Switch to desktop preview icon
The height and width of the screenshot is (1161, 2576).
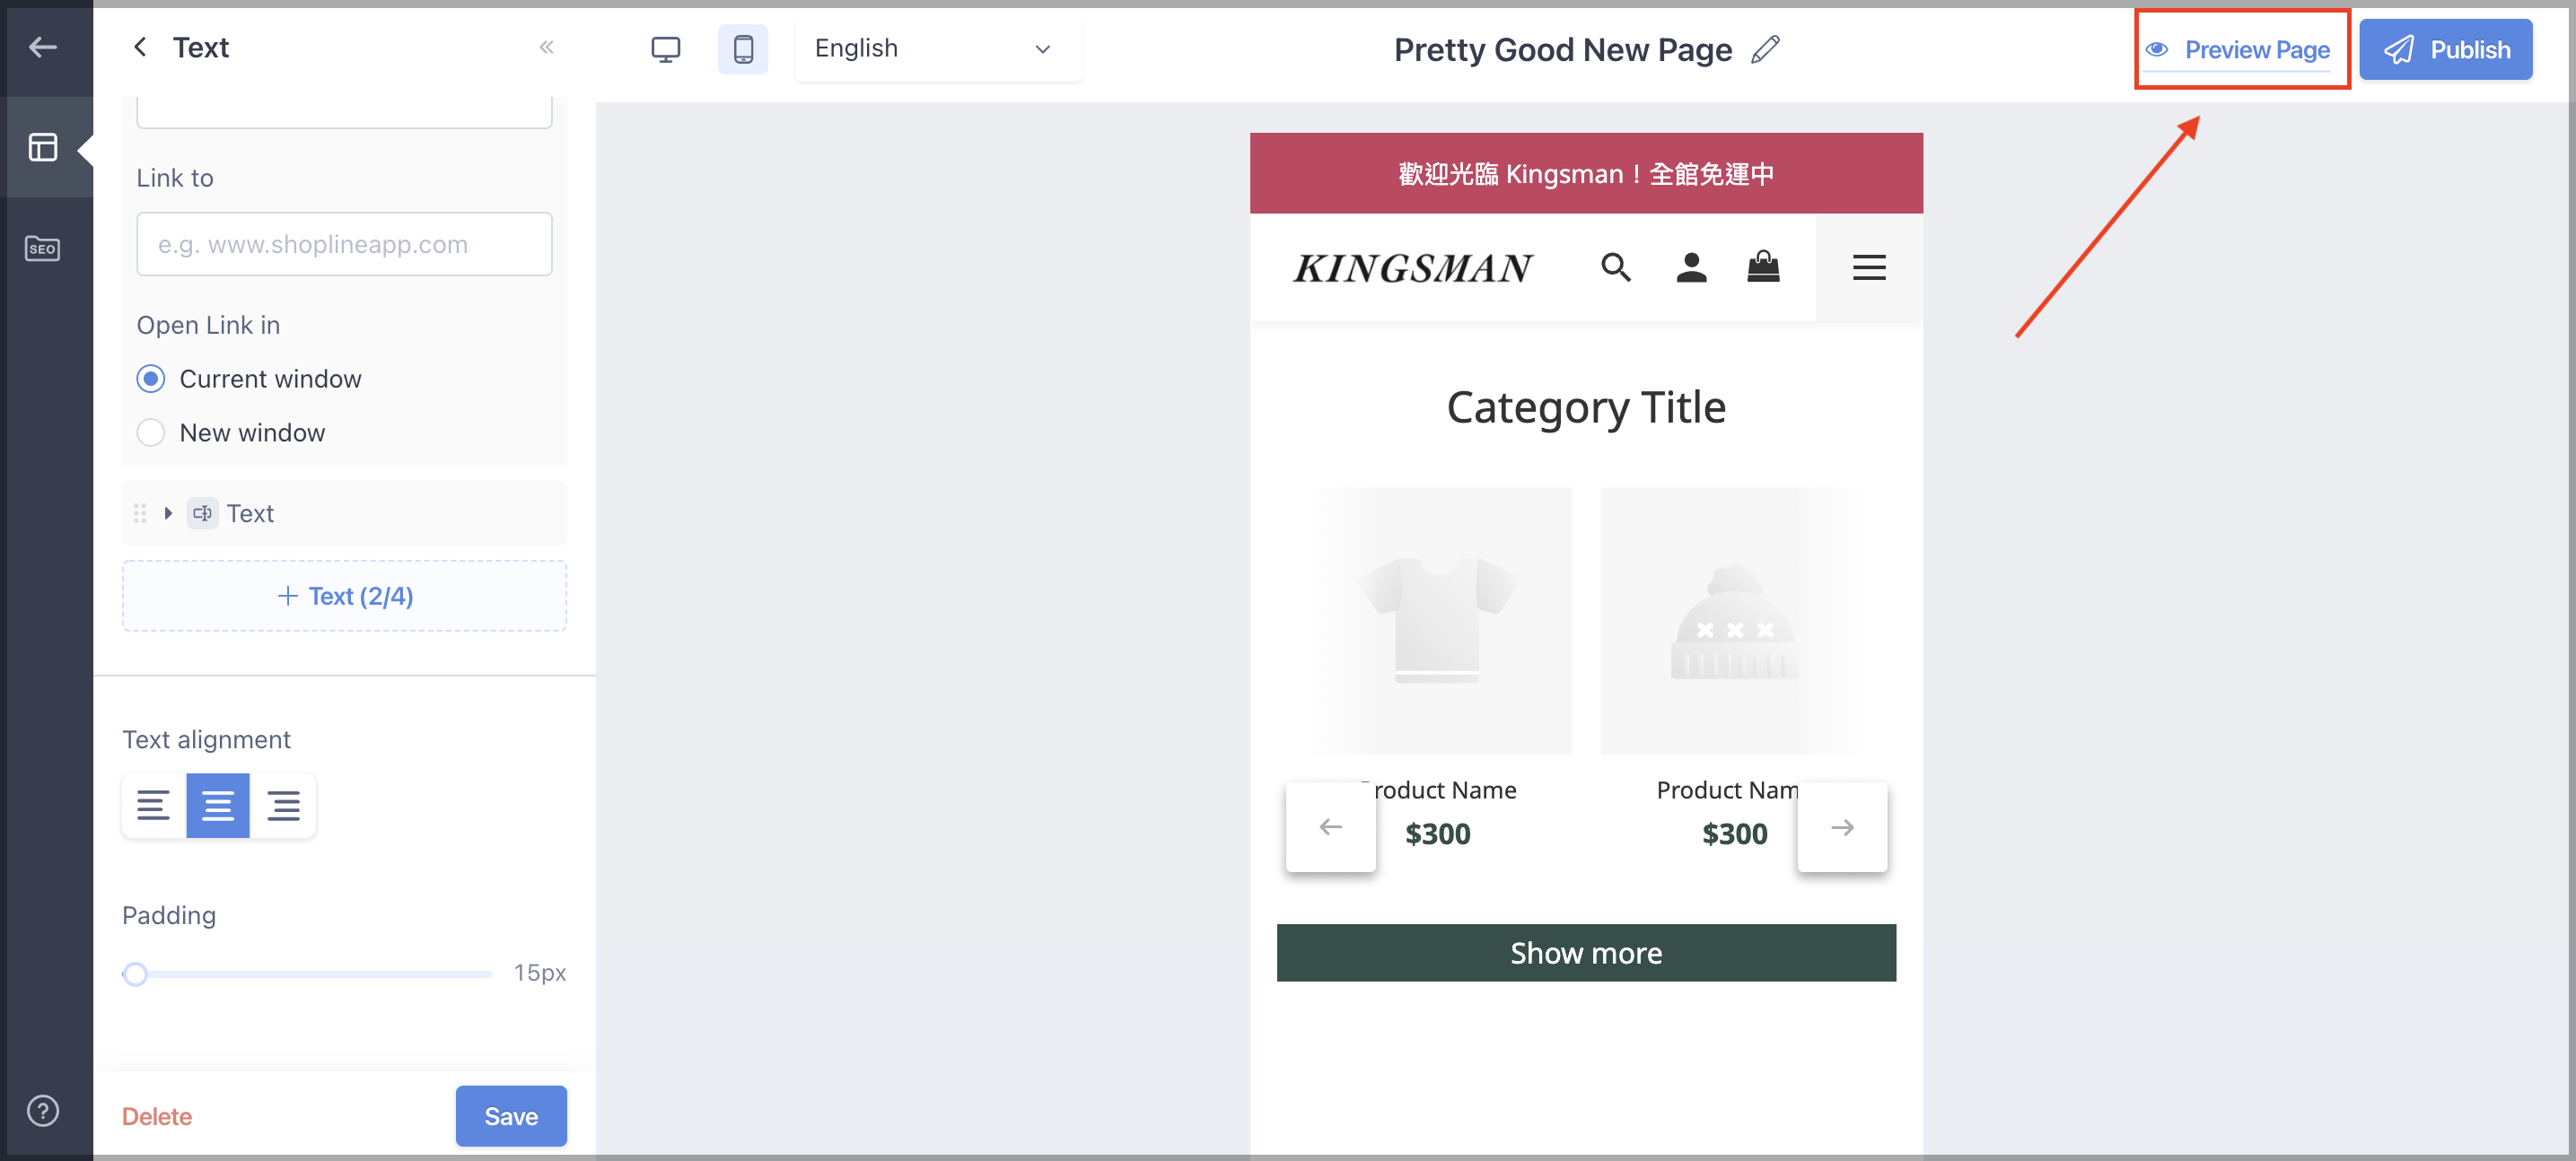[x=665, y=49]
